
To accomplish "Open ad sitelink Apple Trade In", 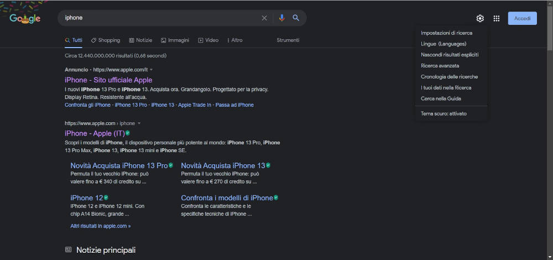I will (x=195, y=105).
